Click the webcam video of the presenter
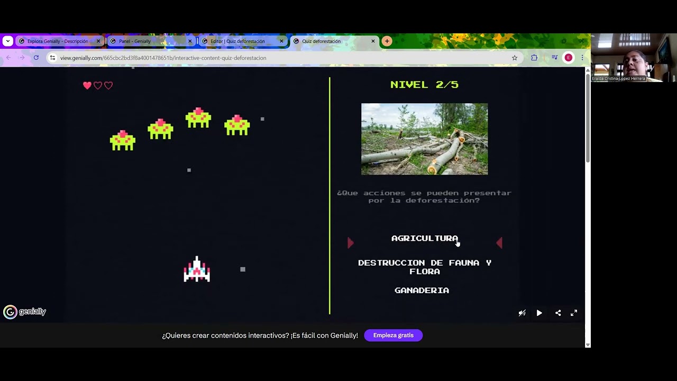The width and height of the screenshot is (677, 381). [634, 58]
